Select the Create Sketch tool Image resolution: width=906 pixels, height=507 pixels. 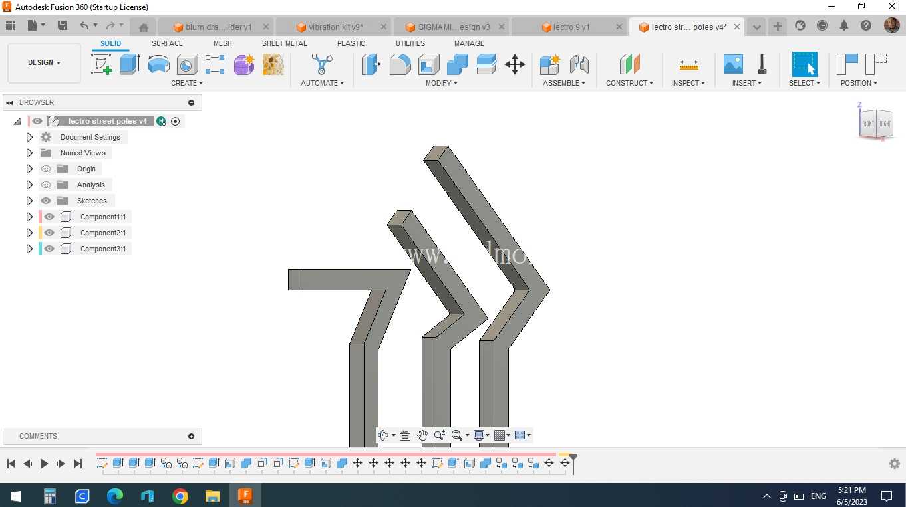pyautogui.click(x=101, y=64)
